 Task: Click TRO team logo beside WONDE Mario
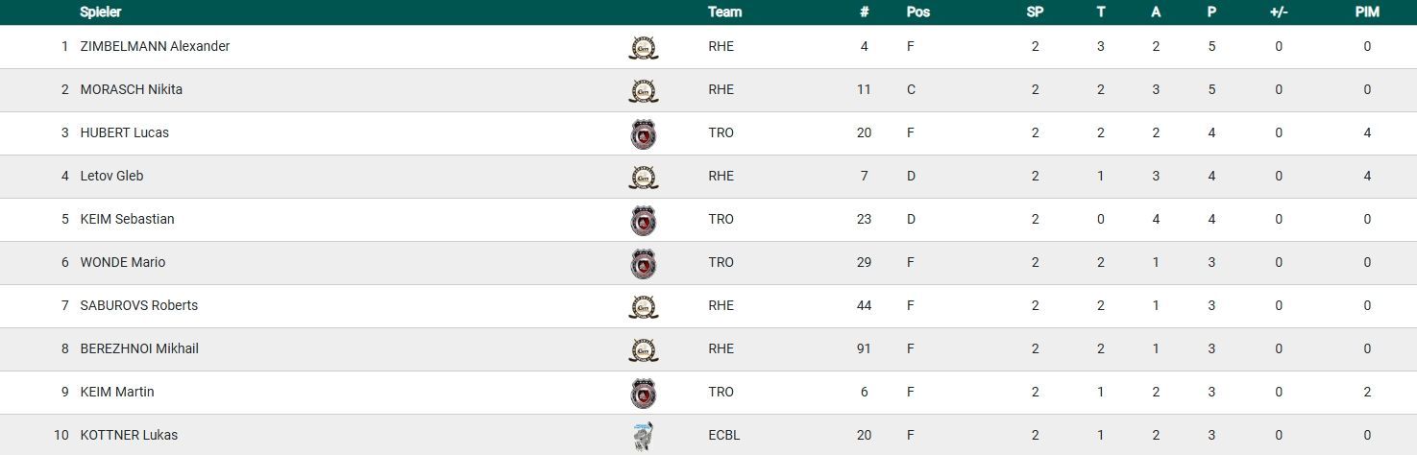click(x=643, y=263)
